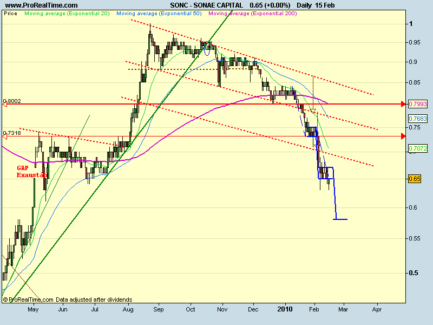Click the Aug label on time axis
433x325 pixels.
[x=128, y=309]
